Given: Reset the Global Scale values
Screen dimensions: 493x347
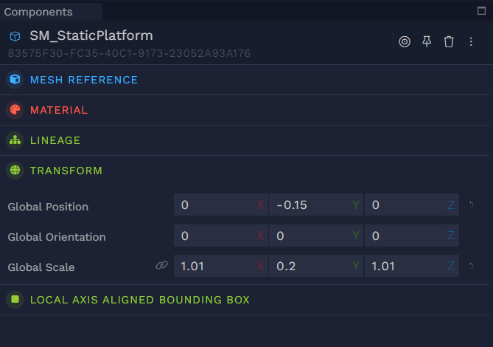Looking at the screenshot, I should 472,265.
